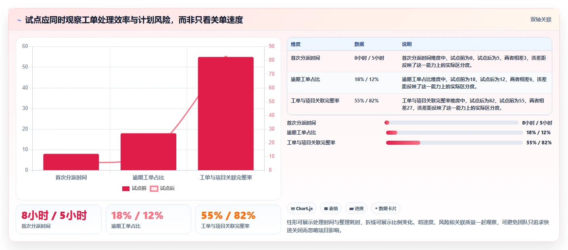Click the Chart.js chip
568x250 pixels.
pyautogui.click(x=302, y=208)
